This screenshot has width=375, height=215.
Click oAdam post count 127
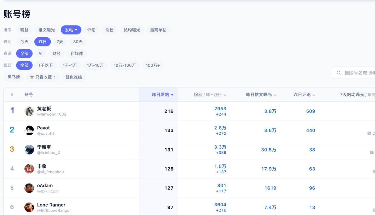pyautogui.click(x=169, y=188)
